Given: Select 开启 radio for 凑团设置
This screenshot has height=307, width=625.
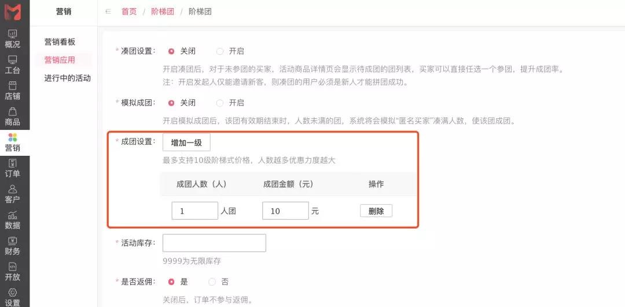Looking at the screenshot, I should [220, 51].
